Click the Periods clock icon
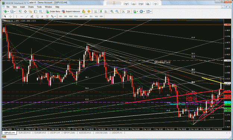The width and height of the screenshot is (233, 140). [x=141, y=12]
